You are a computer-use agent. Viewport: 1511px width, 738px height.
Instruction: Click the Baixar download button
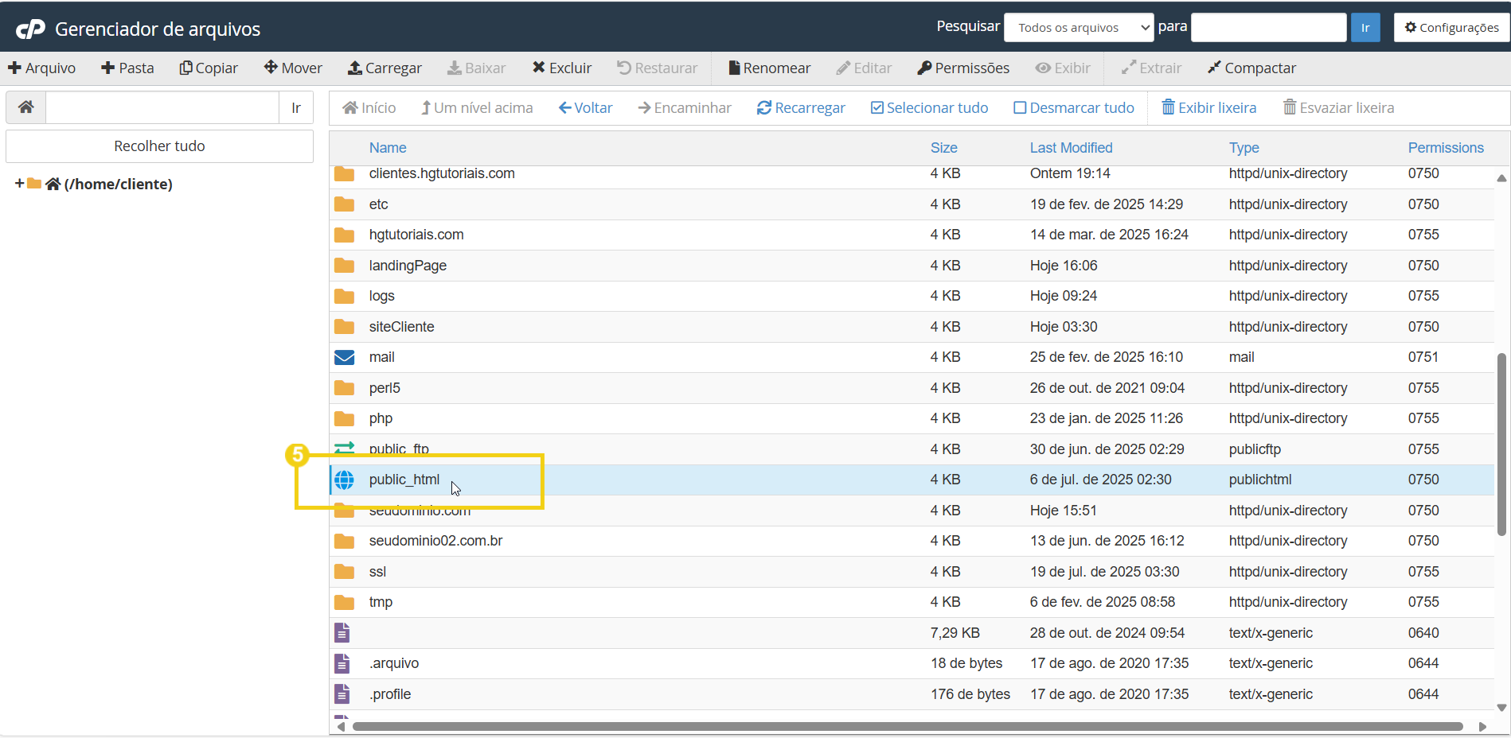pos(476,68)
